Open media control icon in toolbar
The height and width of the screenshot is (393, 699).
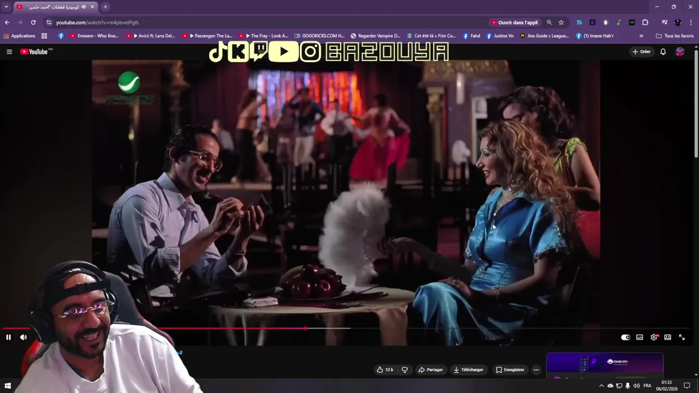pyautogui.click(x=665, y=22)
